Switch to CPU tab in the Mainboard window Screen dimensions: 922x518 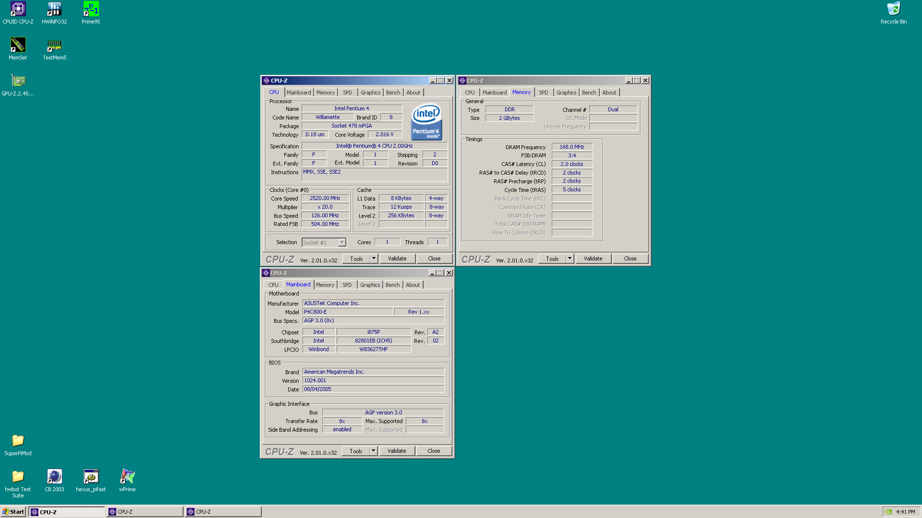click(273, 285)
